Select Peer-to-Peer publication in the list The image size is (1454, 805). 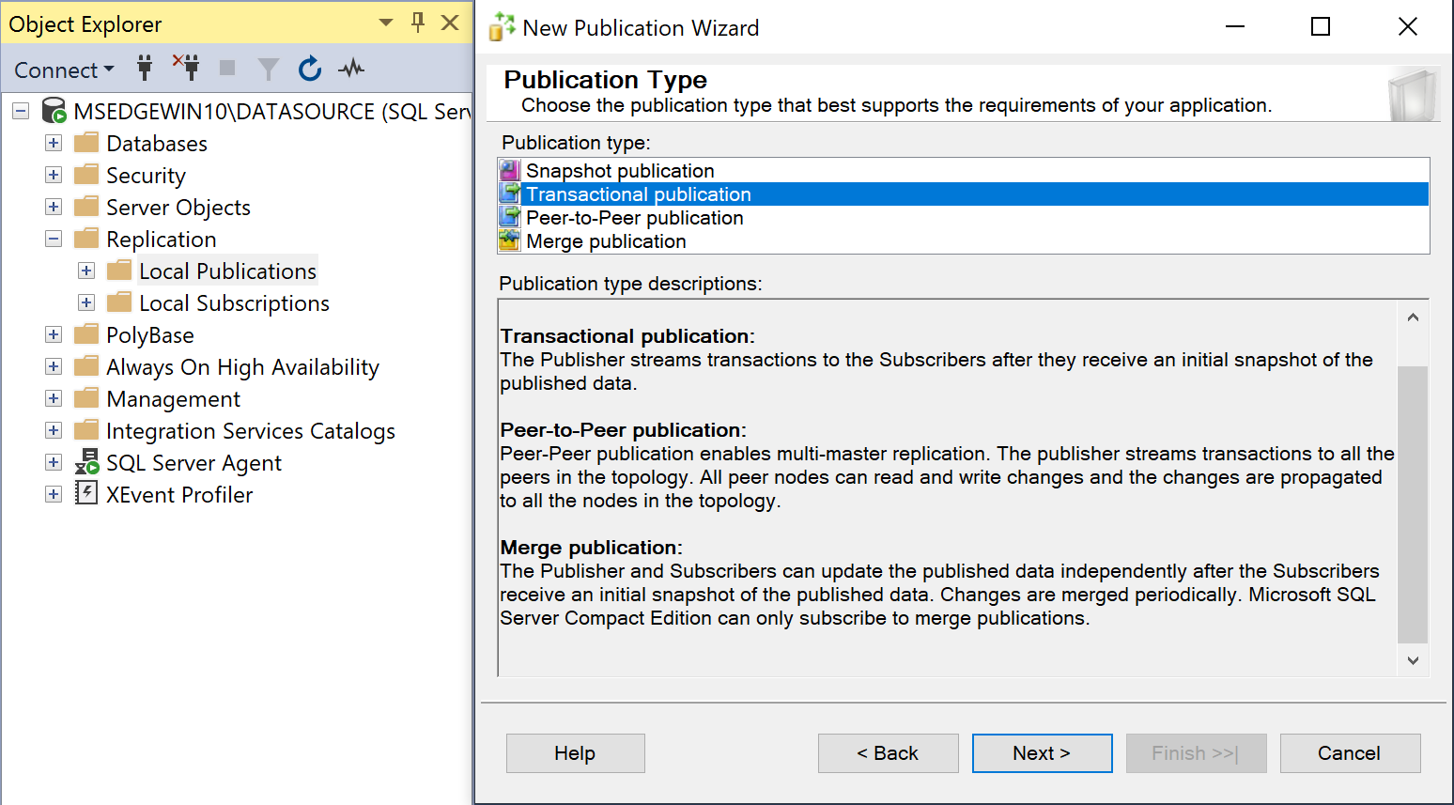(634, 217)
